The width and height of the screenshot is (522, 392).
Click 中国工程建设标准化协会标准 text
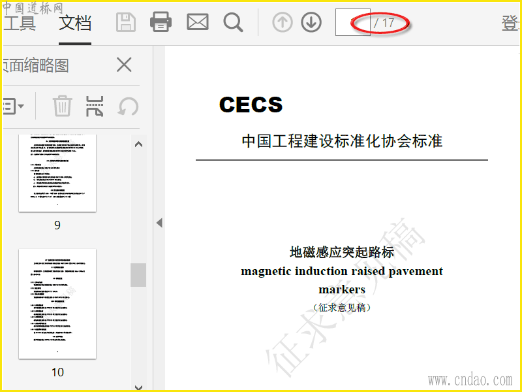pyautogui.click(x=342, y=140)
